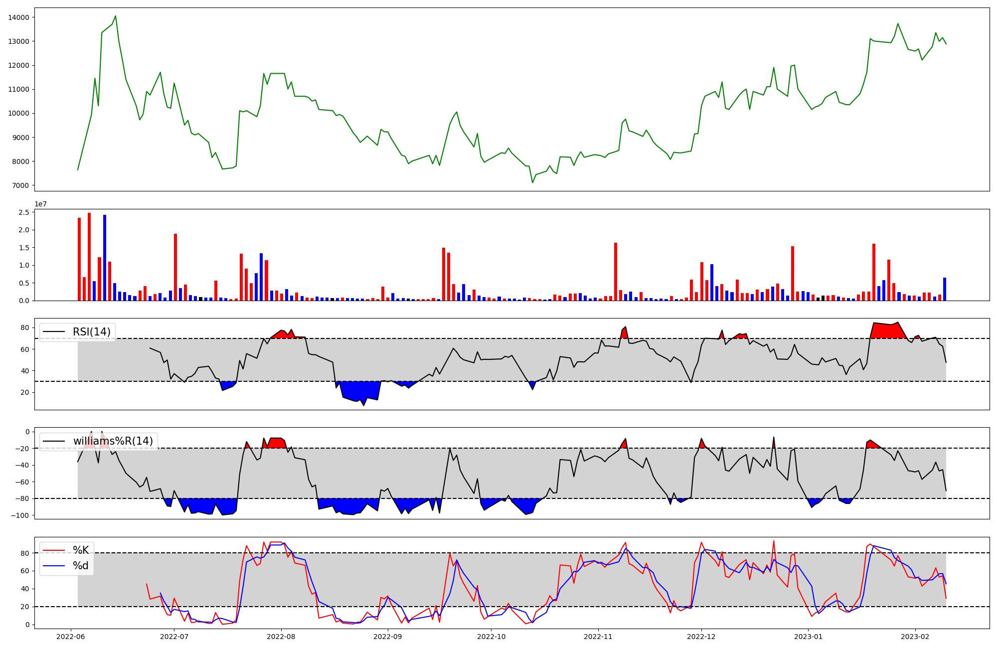997x648 pixels.
Task: Click the -100 tick on Williams %R axis
Action: click(20, 515)
